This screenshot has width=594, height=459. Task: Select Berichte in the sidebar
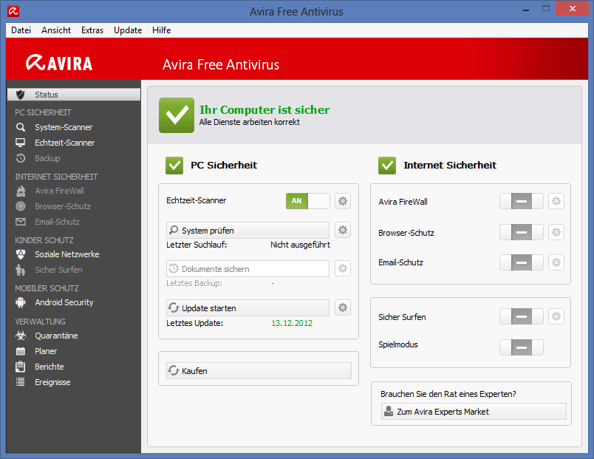pyautogui.click(x=49, y=367)
